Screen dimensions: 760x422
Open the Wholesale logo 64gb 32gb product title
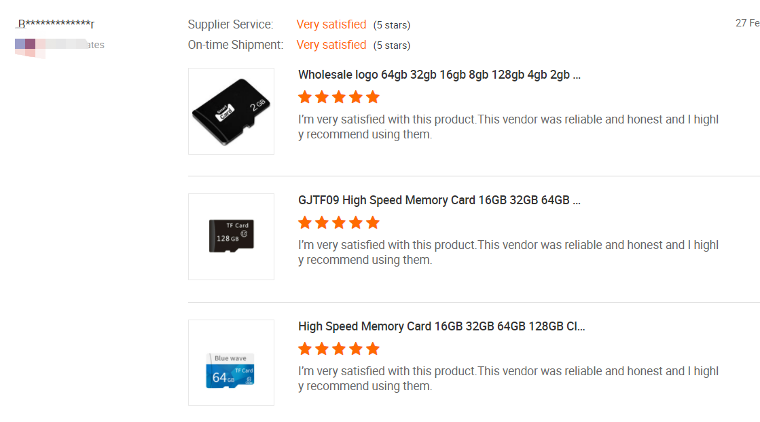click(439, 75)
